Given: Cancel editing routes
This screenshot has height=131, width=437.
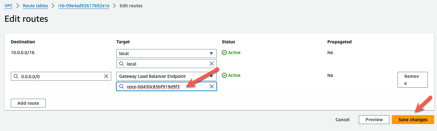Looking at the screenshot, I should (x=343, y=120).
